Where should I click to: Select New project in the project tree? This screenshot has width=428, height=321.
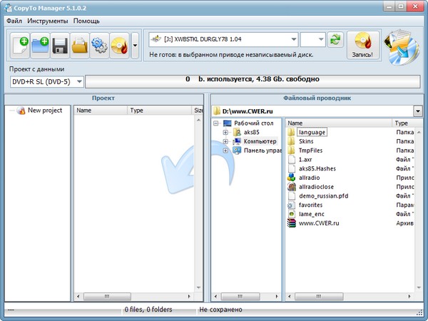[44, 111]
